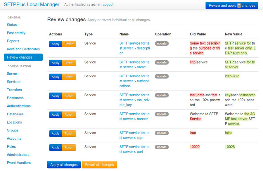The width and height of the screenshot is (263, 171).
Task: Open 'SFTP service for test server > name' details
Action: [134, 64]
